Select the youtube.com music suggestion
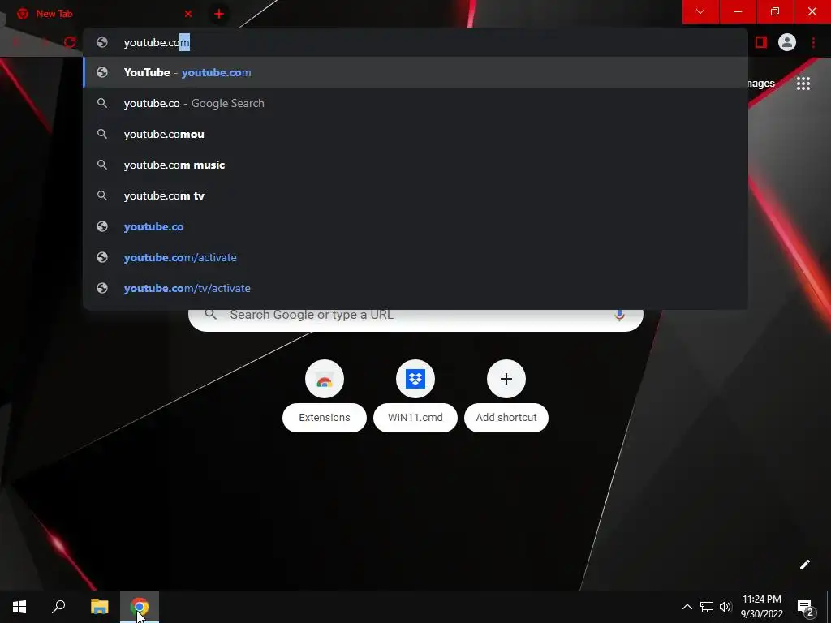 pos(415,165)
